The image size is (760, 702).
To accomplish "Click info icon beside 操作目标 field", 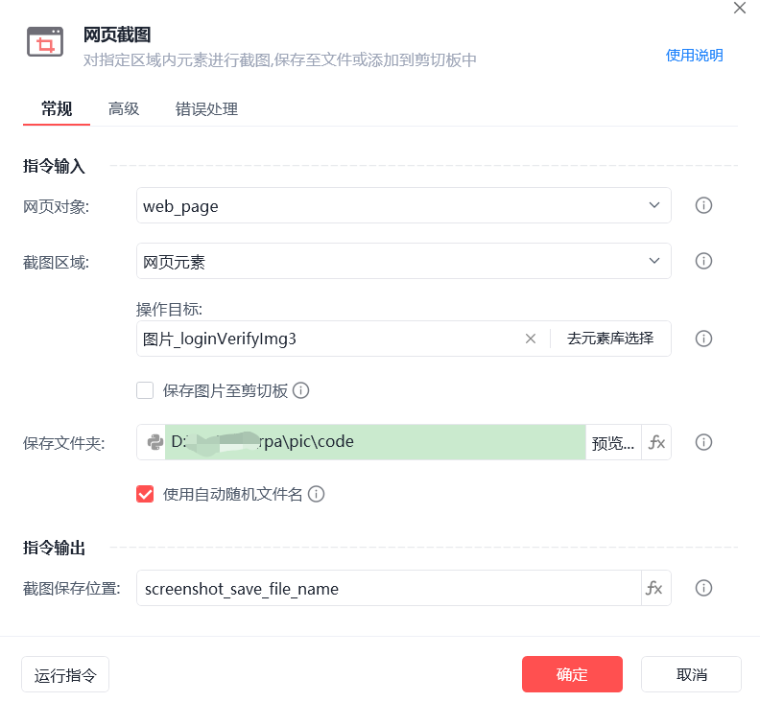I will coord(703,339).
